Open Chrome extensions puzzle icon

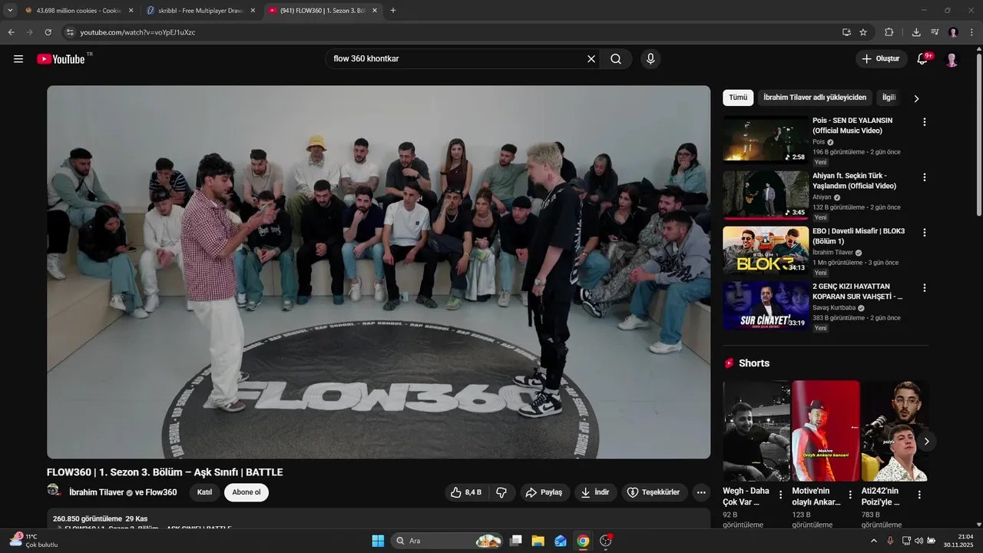(889, 32)
